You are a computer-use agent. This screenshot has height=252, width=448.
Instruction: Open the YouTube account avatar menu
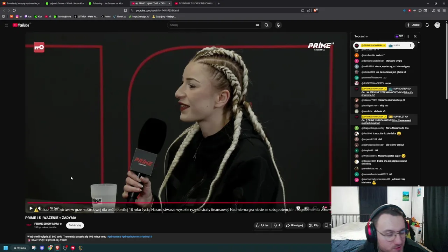click(x=437, y=25)
